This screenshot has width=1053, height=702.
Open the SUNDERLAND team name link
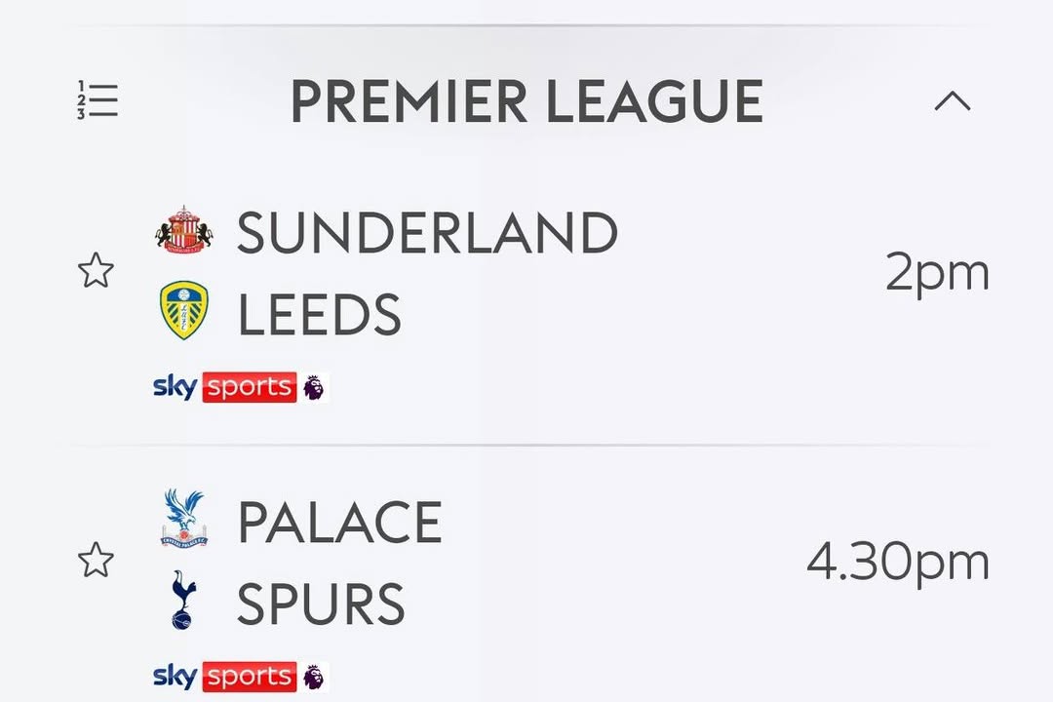tap(427, 234)
